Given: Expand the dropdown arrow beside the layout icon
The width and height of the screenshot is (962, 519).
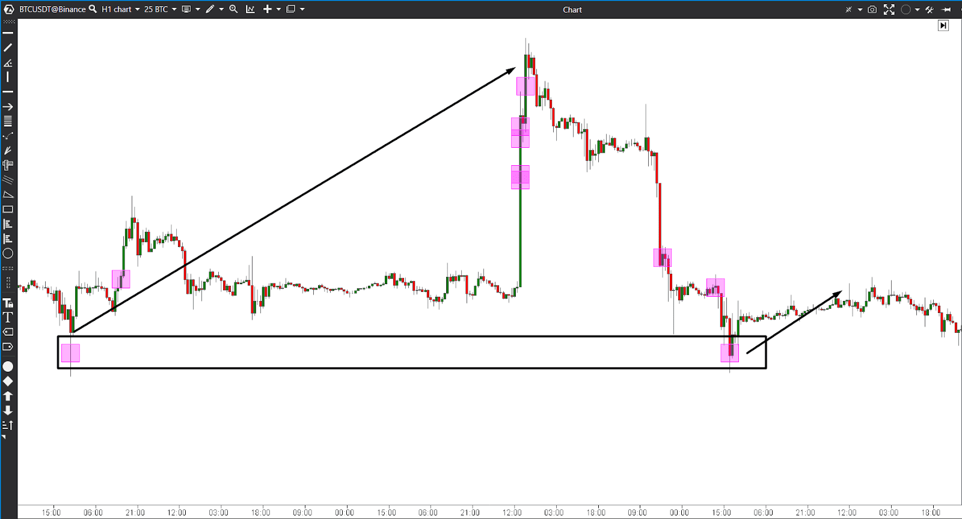Looking at the screenshot, I should [x=302, y=10].
